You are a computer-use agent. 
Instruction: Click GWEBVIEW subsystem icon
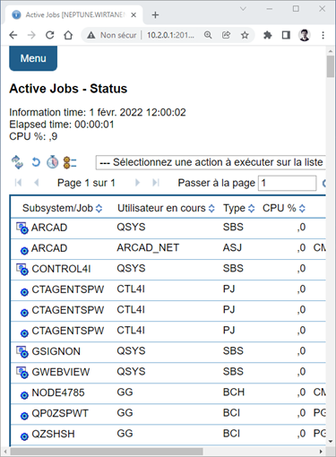coord(22,372)
